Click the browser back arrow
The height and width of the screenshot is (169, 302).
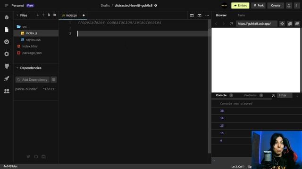click(x=216, y=24)
